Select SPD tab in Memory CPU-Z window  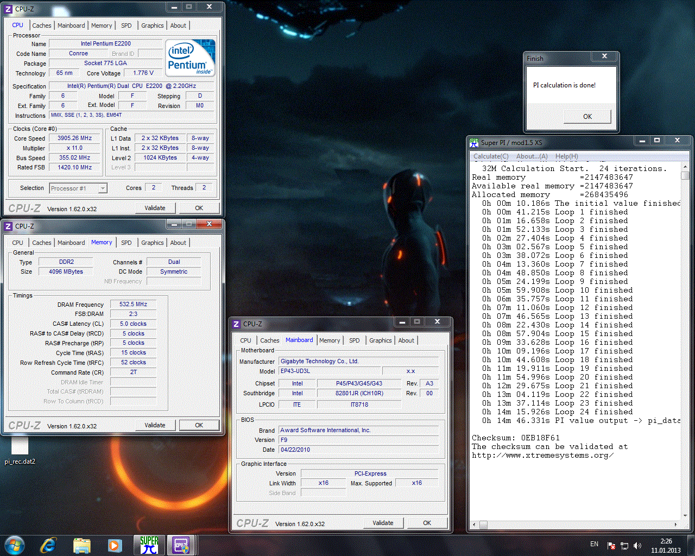coord(127,243)
